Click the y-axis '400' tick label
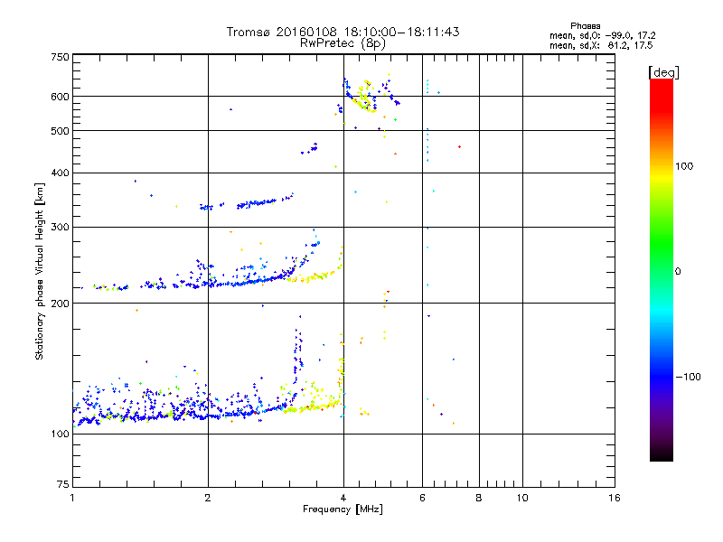723x542 pixels. 60,173
